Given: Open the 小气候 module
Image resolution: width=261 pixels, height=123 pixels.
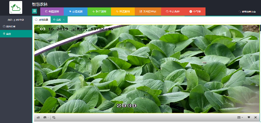Looking at the screenshot, I should click(195, 12).
